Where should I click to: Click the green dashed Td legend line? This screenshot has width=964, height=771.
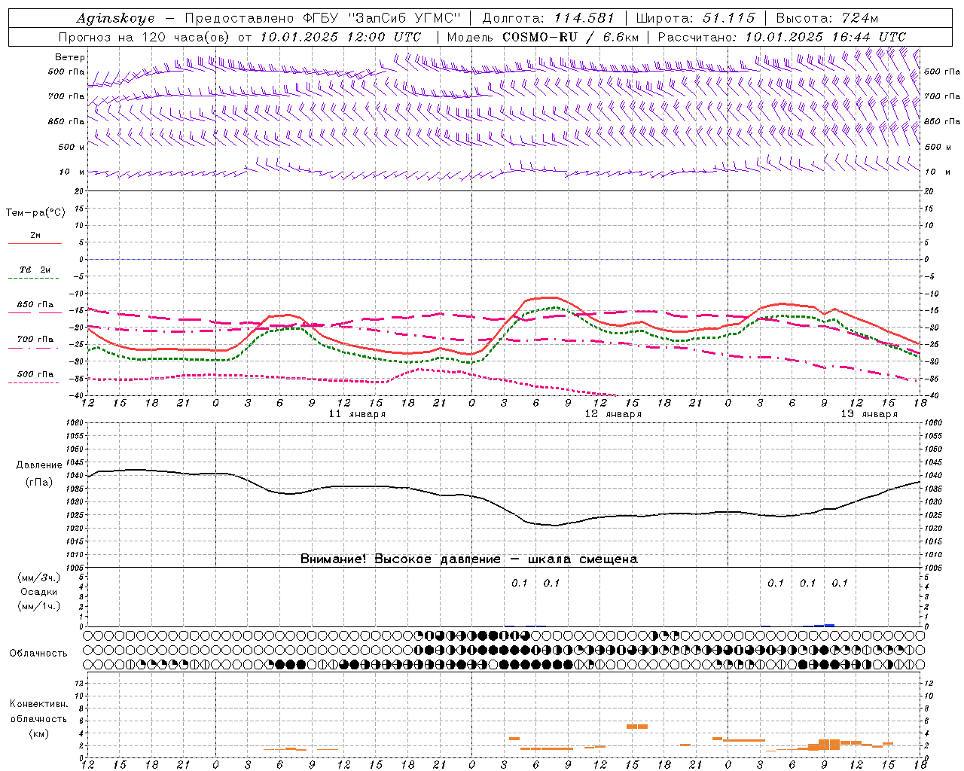click(x=35, y=279)
